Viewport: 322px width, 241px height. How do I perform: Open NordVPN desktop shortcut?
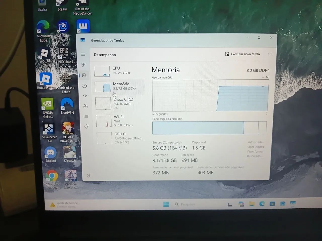click(67, 106)
